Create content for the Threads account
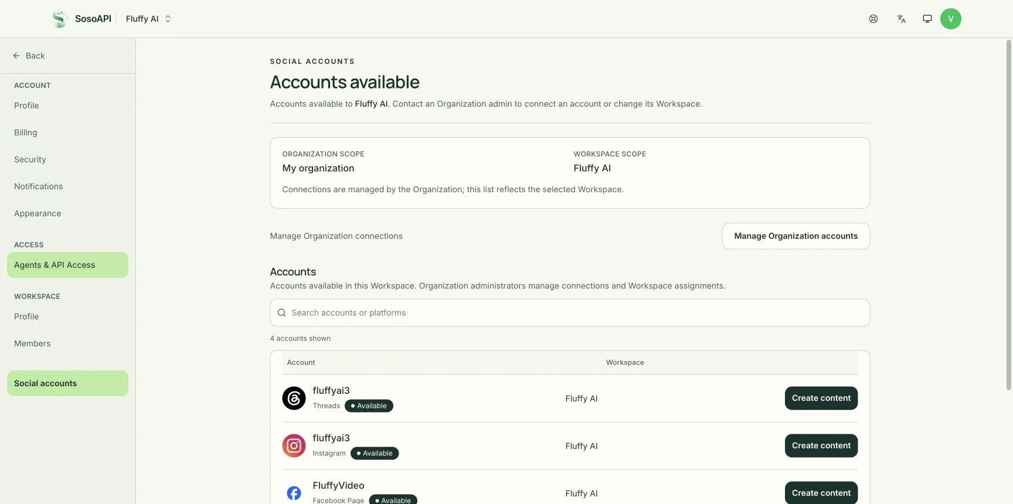 (x=821, y=399)
